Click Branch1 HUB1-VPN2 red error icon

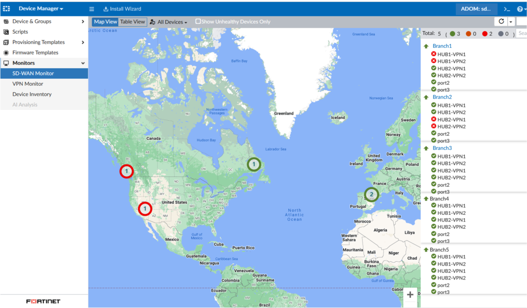click(x=434, y=61)
